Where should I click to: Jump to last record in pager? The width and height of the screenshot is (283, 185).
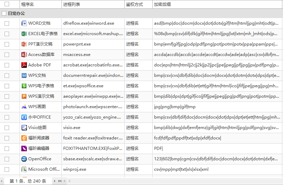coord(60,181)
